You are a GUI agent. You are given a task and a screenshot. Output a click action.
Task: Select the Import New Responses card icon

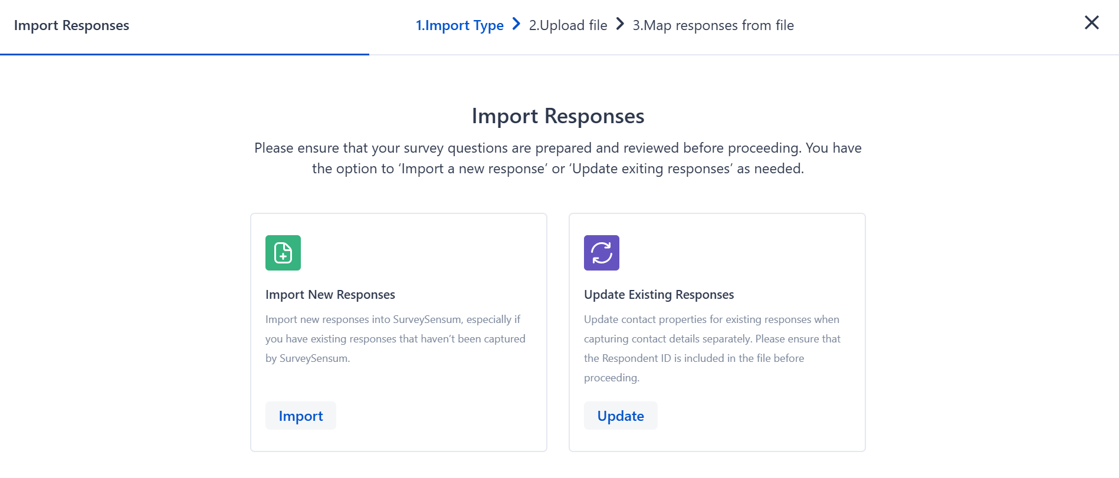[x=283, y=252]
